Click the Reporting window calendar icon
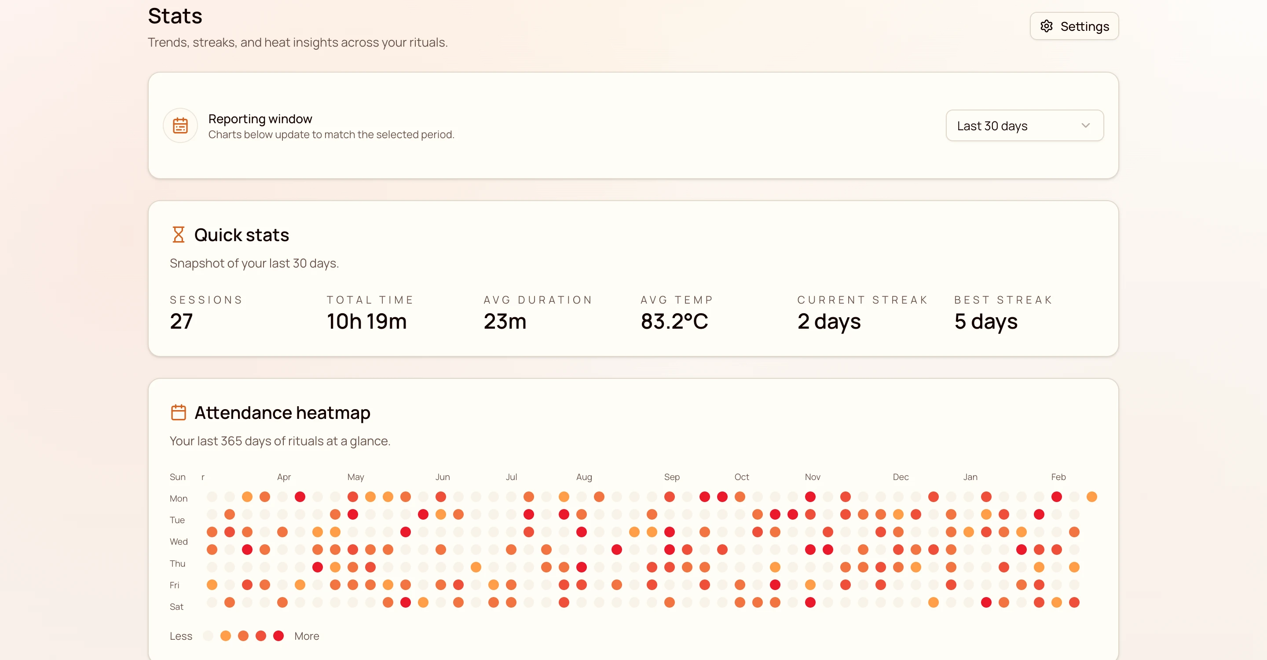Screen dimensions: 1267x660 tap(180, 126)
